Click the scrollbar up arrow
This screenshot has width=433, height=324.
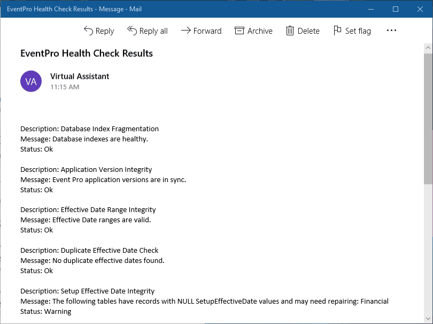coord(428,48)
